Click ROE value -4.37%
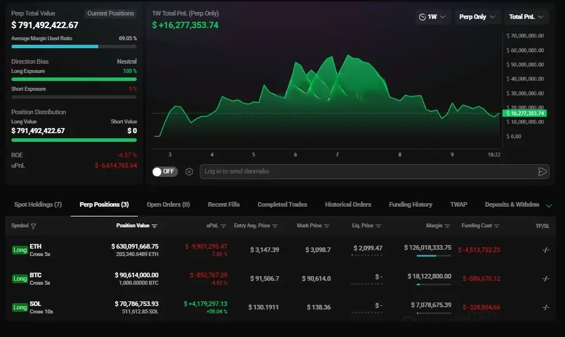Screen dimensions: 565x337 [127, 156]
